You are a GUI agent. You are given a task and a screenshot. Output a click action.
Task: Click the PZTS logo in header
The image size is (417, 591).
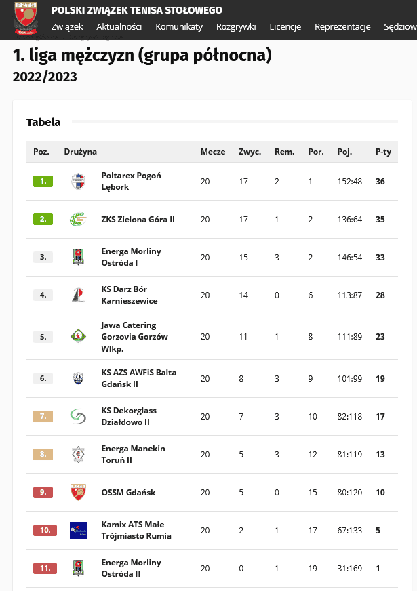tap(26, 18)
